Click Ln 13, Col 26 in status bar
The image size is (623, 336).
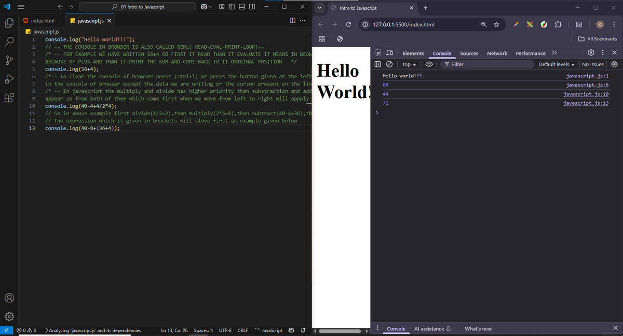174,330
